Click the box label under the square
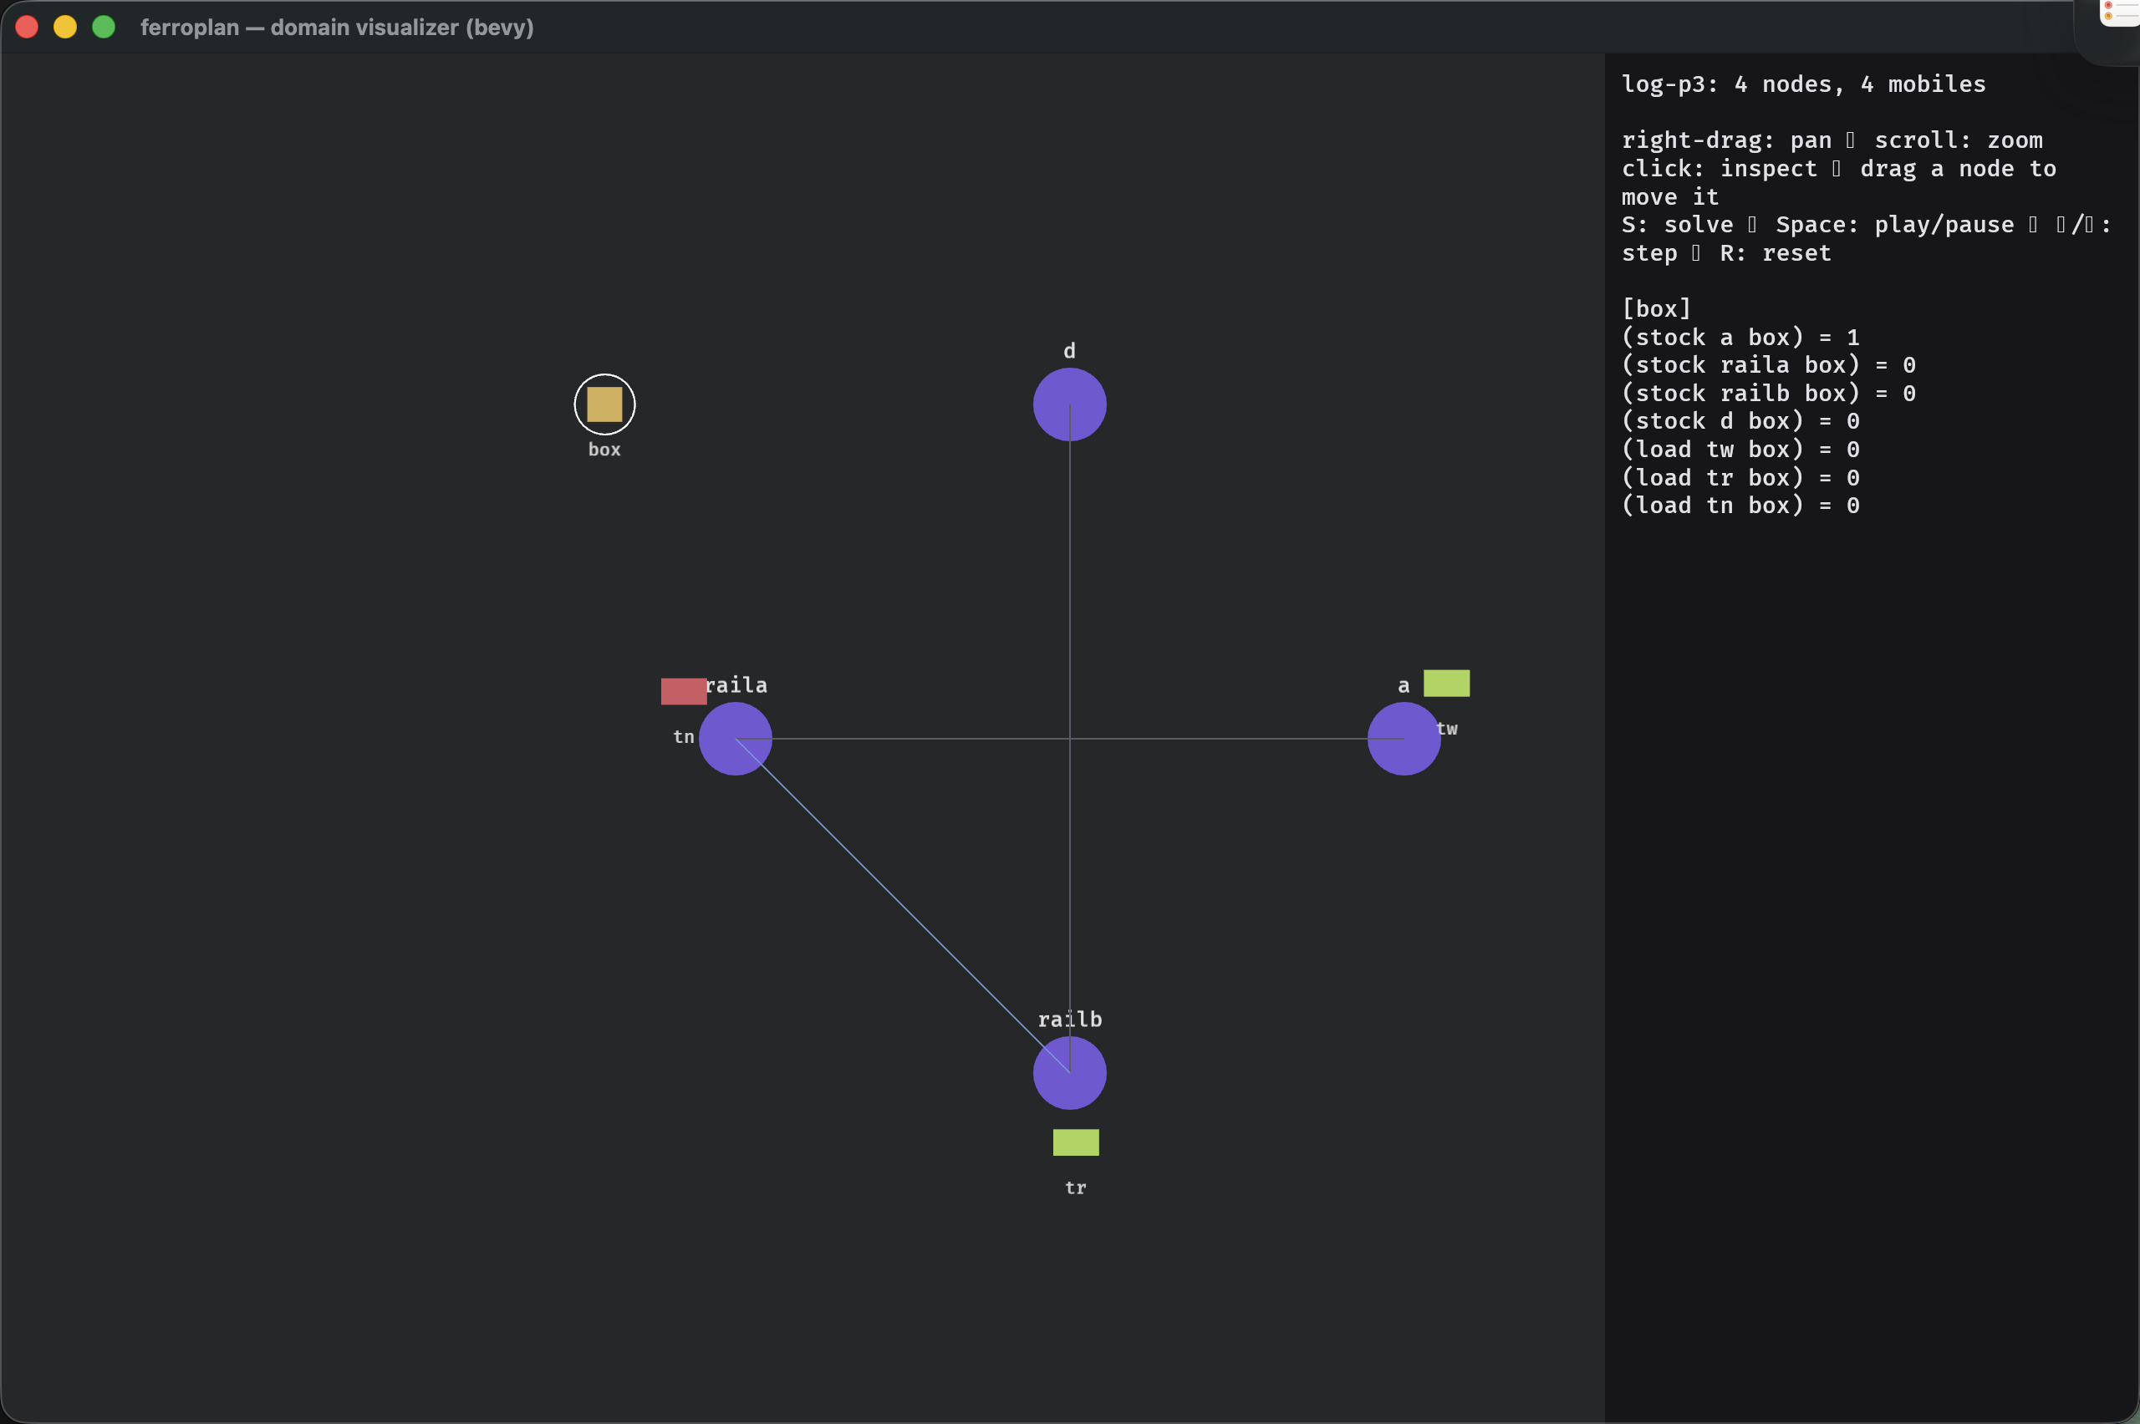 [604, 450]
